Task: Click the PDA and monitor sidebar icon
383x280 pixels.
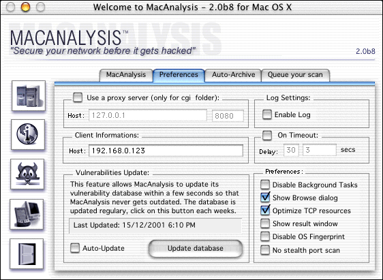Action: 27,214
